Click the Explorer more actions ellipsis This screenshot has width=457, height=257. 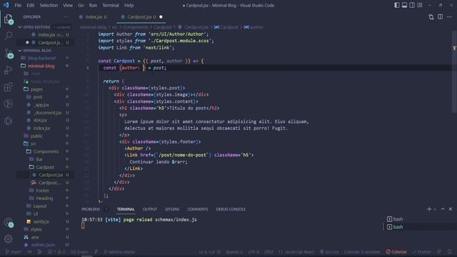point(66,17)
